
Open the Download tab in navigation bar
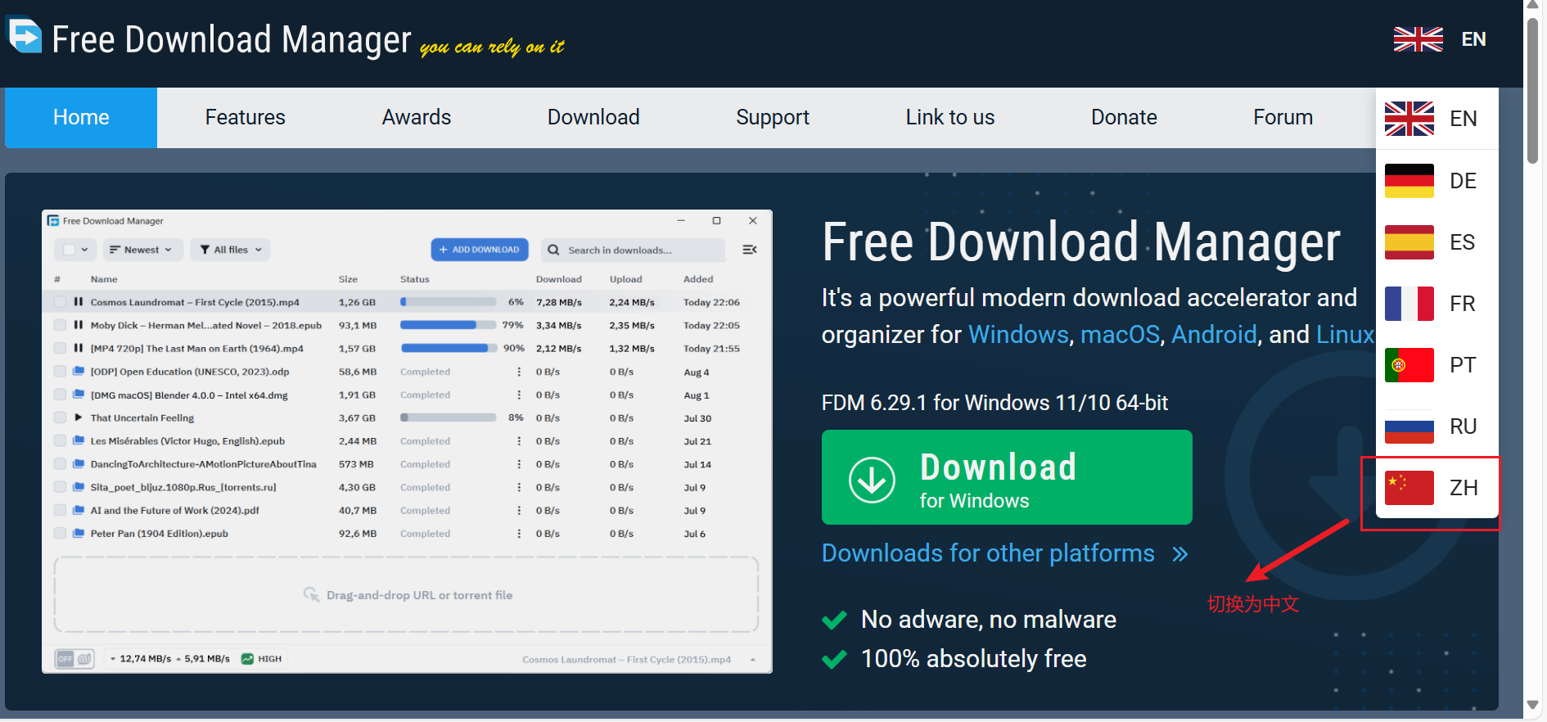click(593, 118)
